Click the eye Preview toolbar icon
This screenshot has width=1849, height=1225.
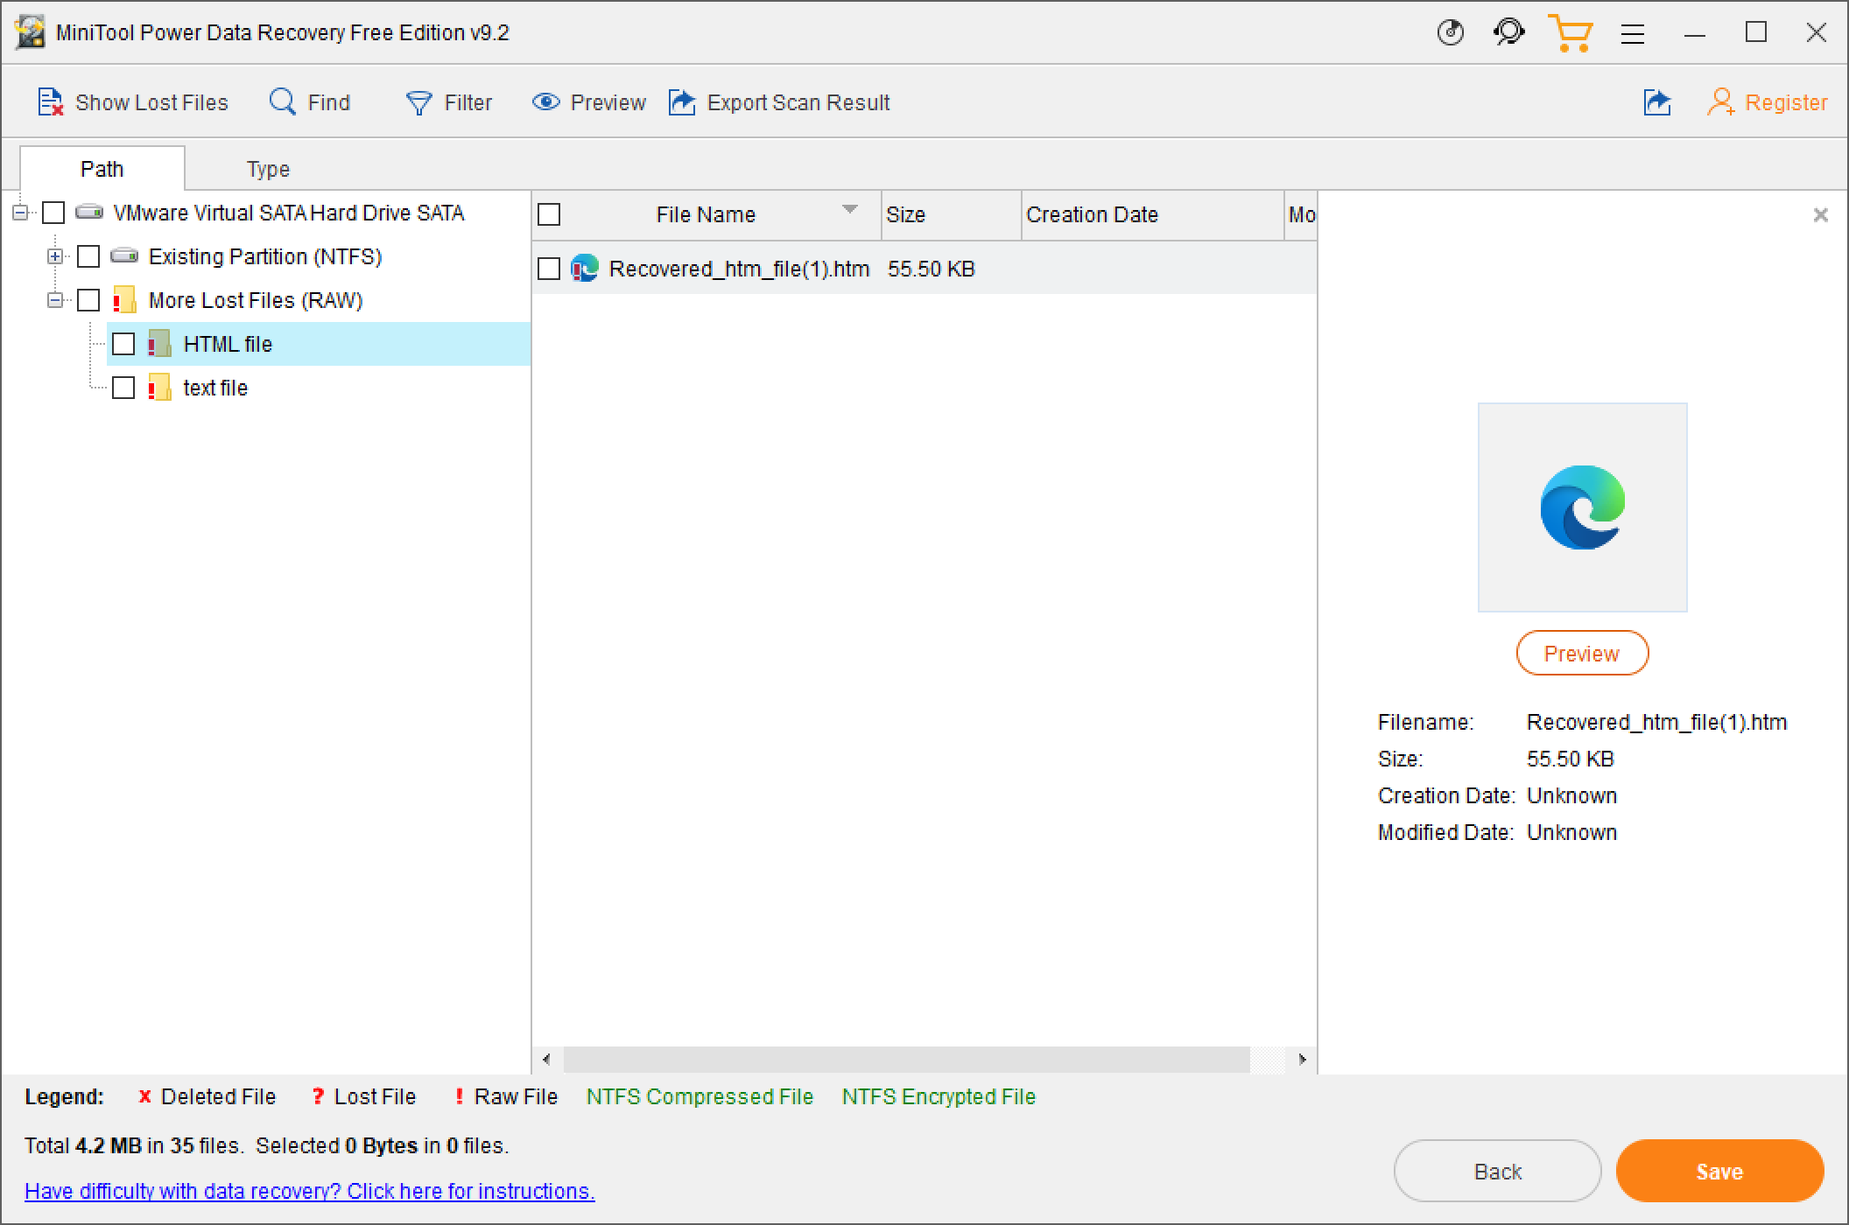tap(545, 102)
